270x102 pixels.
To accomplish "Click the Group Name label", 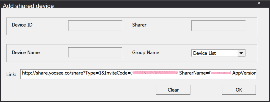I will [x=146, y=52].
